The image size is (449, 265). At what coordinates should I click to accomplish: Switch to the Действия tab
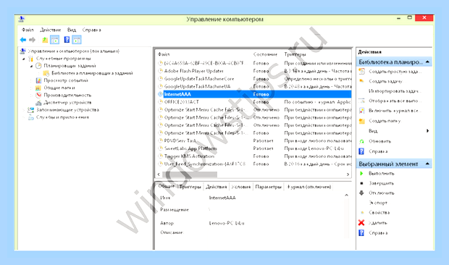tap(217, 187)
